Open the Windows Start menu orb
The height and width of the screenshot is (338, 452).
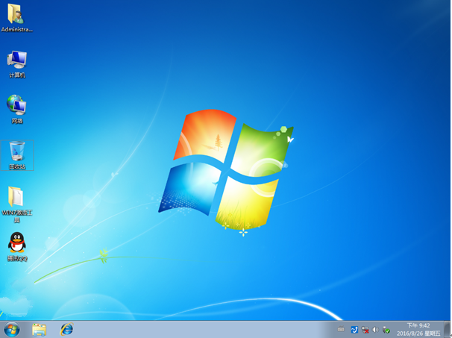(x=11, y=329)
